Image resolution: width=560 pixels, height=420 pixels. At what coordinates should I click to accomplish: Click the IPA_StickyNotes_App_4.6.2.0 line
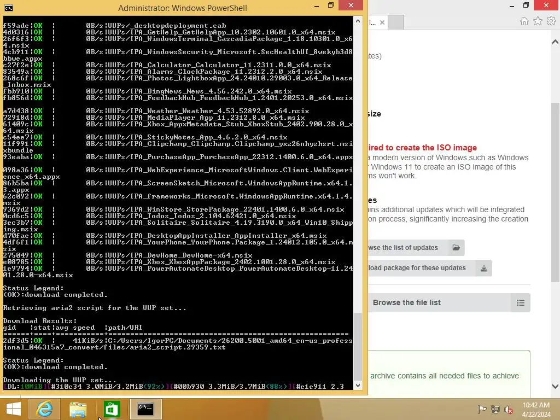pos(145,137)
